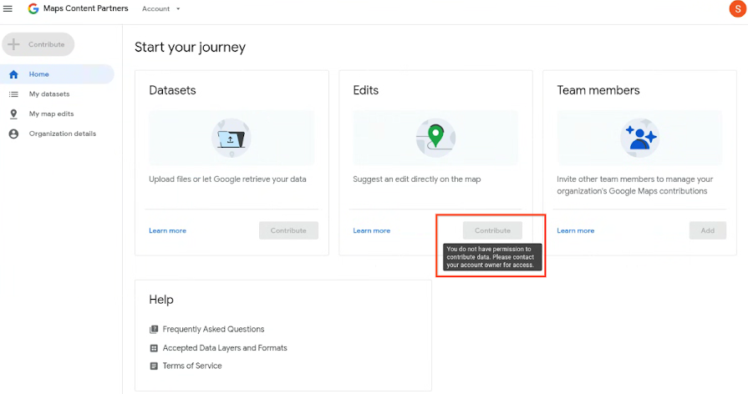Click the Datasets upload folder illustration
The height and width of the screenshot is (394, 748).
click(x=232, y=139)
